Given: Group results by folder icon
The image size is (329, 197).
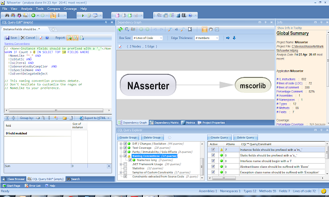Looking at the screenshot, I should (x=65, y=118).
